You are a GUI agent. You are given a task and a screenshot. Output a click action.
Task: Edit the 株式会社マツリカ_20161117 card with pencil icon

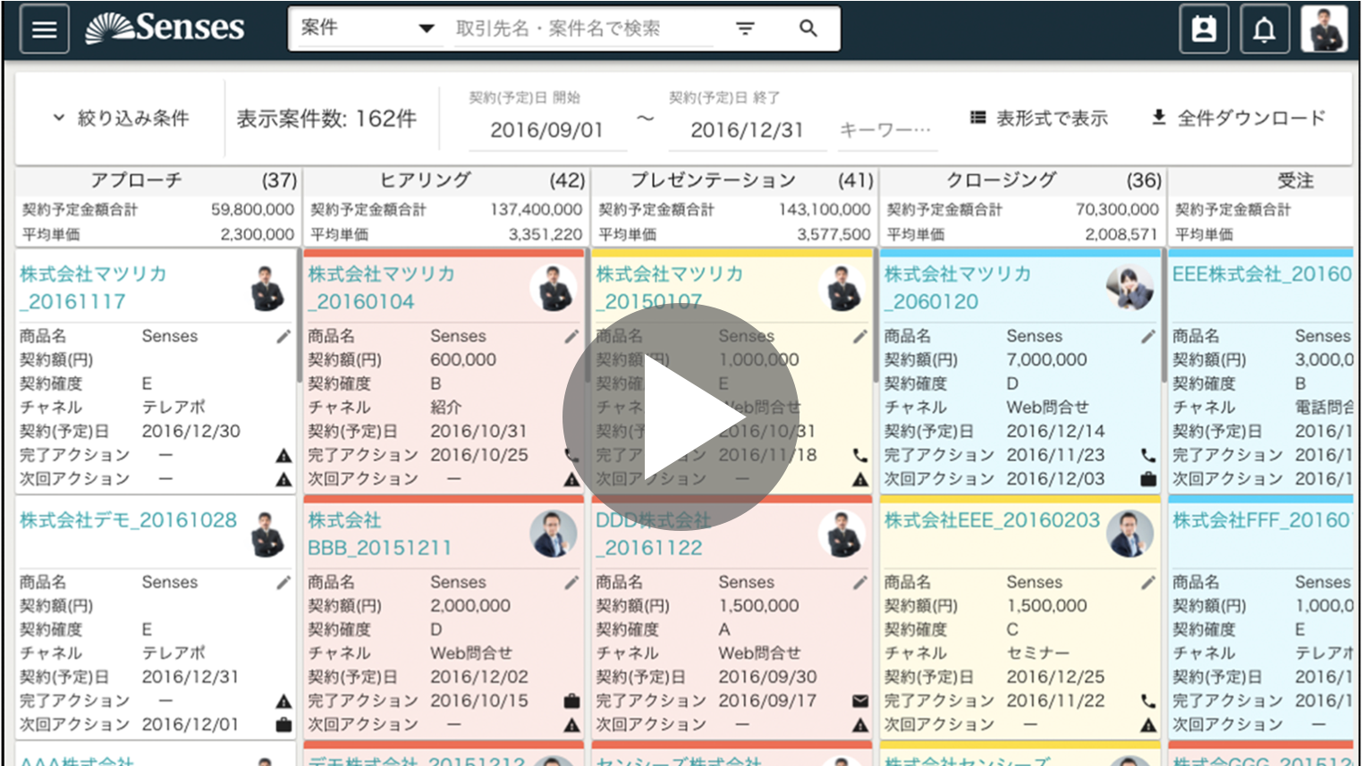pos(283,337)
